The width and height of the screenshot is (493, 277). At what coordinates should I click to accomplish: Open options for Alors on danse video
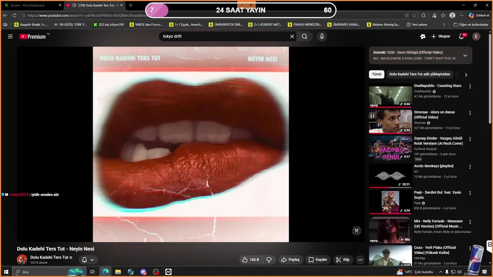pyautogui.click(x=470, y=113)
